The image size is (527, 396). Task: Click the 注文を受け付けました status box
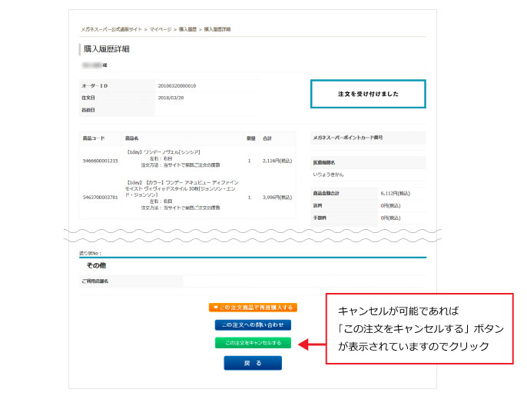click(368, 94)
